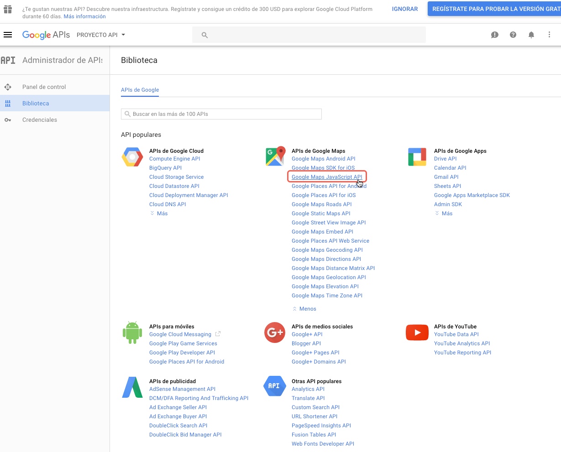
Task: Click the Google+ red circle icon
Action: coord(275,333)
